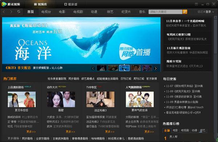Open the 优乐美首播影院 link
Image resolution: width=218 pixels, height=142 pixels.
57,79
